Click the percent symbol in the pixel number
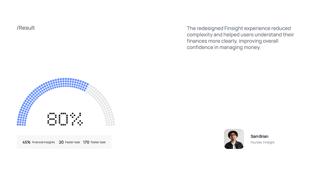 click(x=77, y=119)
